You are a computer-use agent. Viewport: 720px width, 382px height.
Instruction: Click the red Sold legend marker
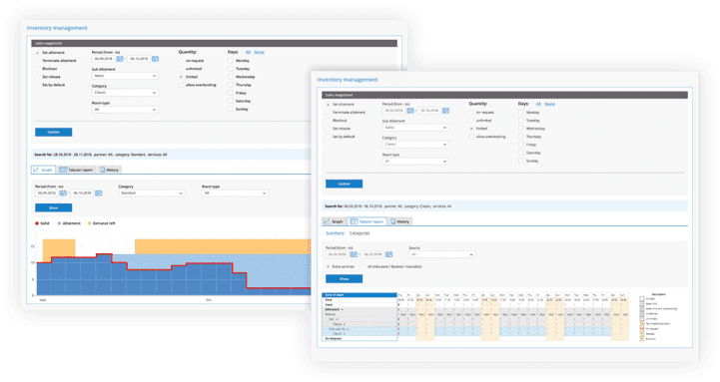(x=37, y=223)
